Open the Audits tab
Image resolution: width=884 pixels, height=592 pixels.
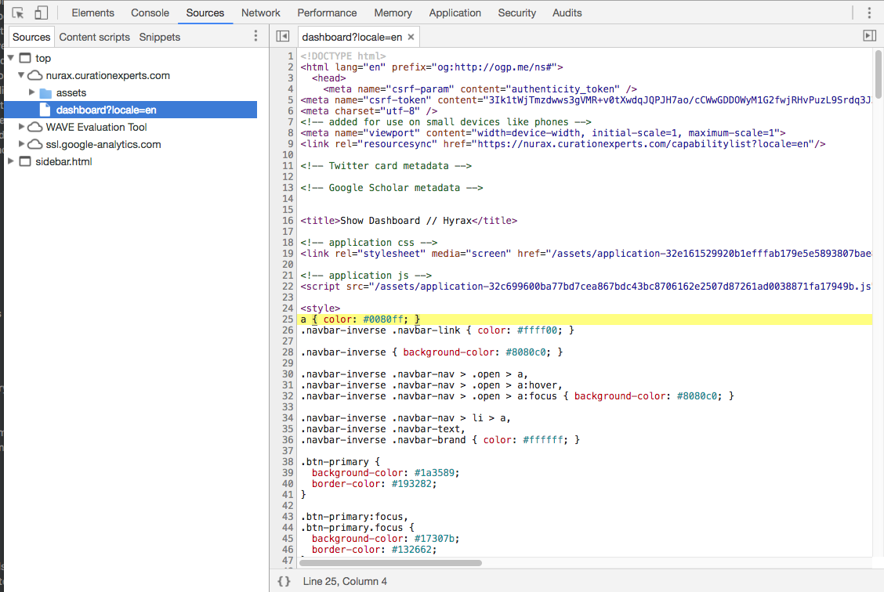pos(567,13)
